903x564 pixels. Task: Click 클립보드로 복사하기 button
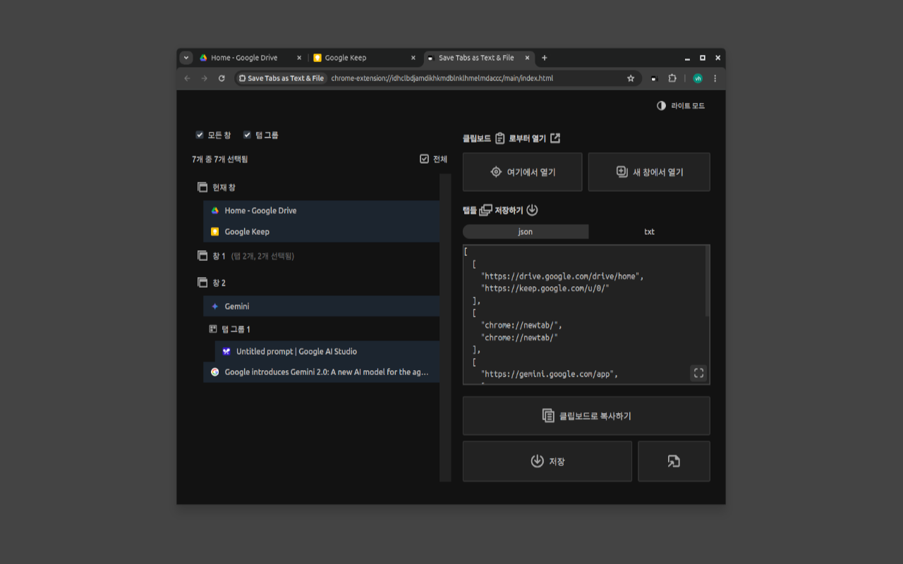tap(586, 416)
